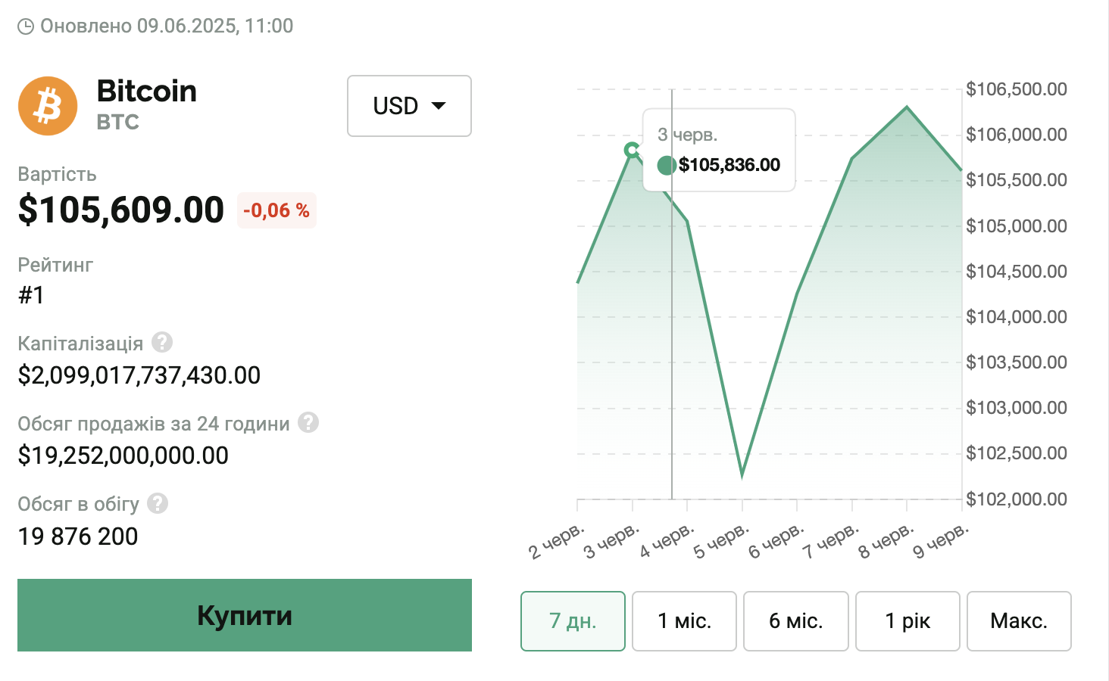Switch chart to 1 міс. range

pyautogui.click(x=684, y=621)
